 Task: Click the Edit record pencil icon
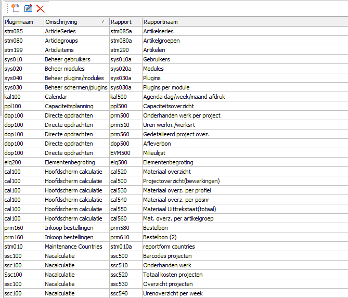click(x=28, y=8)
